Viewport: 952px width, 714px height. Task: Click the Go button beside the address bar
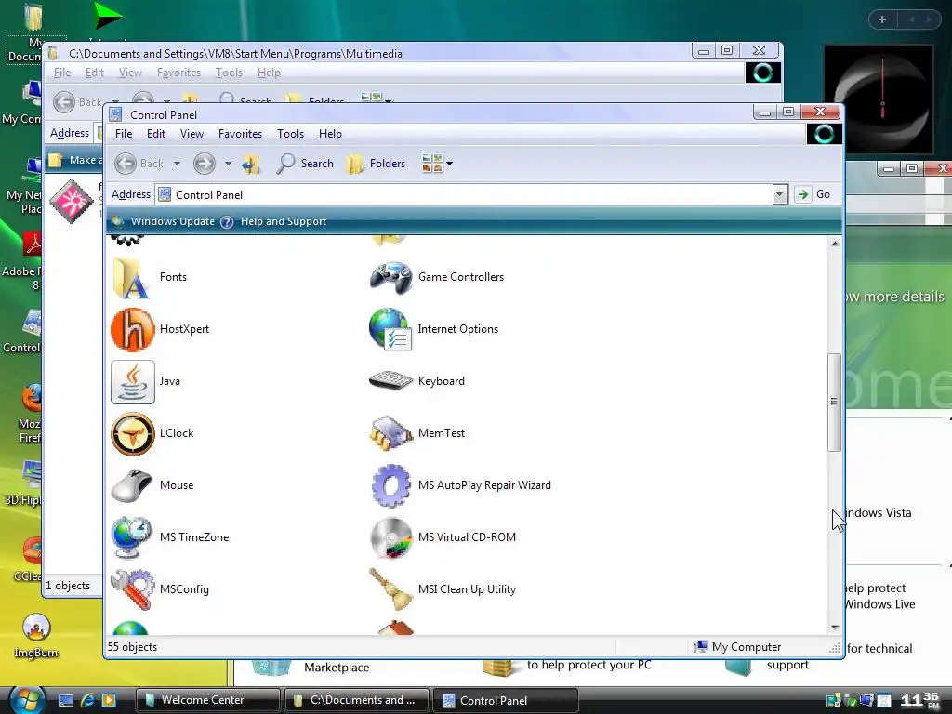(x=813, y=195)
